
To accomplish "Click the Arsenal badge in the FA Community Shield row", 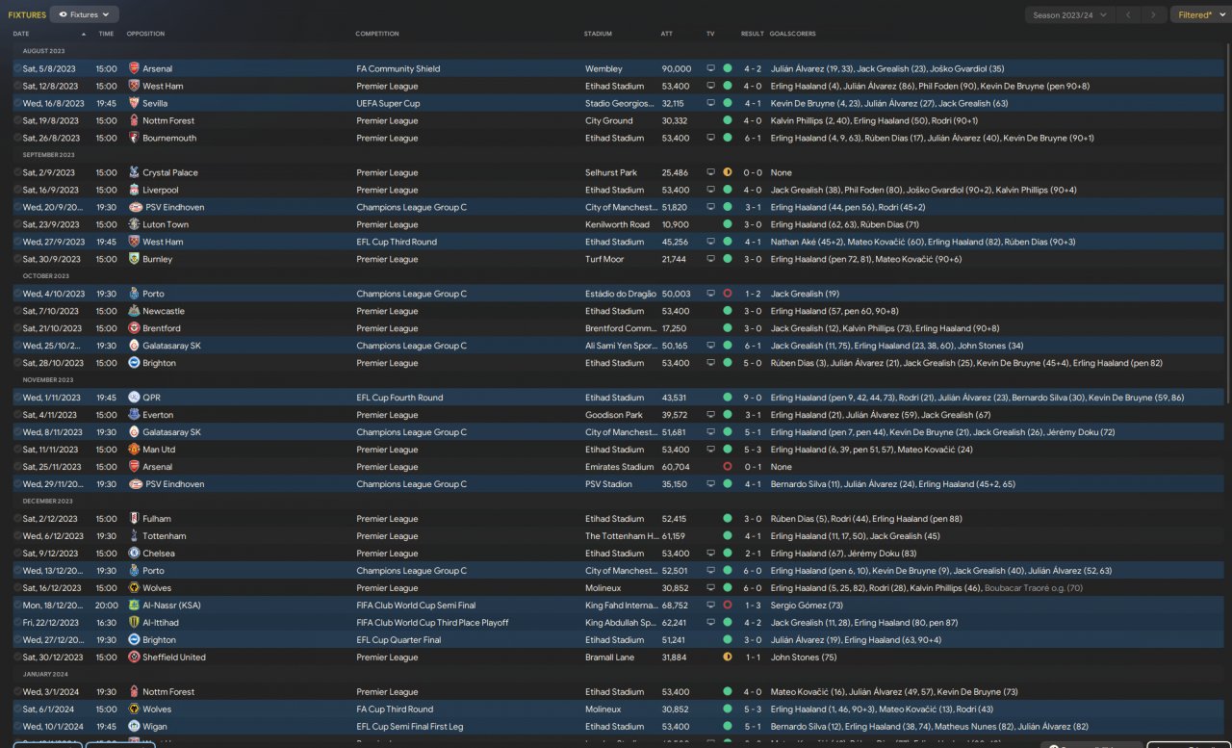I will 134,69.
